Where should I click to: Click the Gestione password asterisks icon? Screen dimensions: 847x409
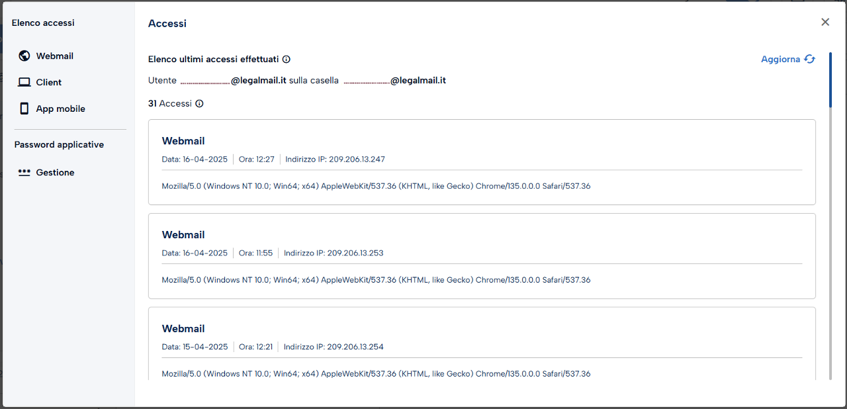[24, 172]
